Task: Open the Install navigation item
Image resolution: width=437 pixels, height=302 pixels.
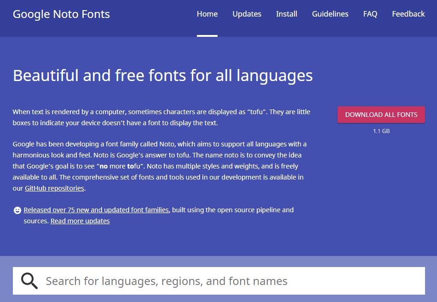Action: coord(287,14)
